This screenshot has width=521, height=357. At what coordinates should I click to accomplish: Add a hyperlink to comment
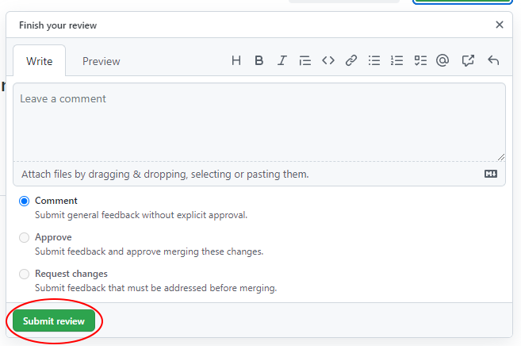pos(351,60)
